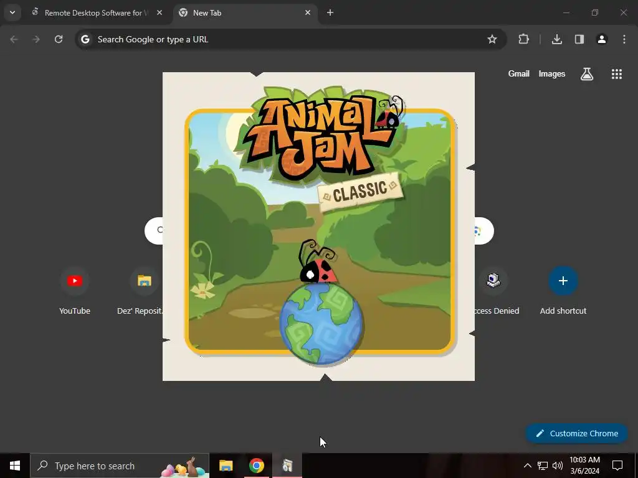Go back with the back arrow
Image resolution: width=638 pixels, height=478 pixels.
(x=14, y=39)
